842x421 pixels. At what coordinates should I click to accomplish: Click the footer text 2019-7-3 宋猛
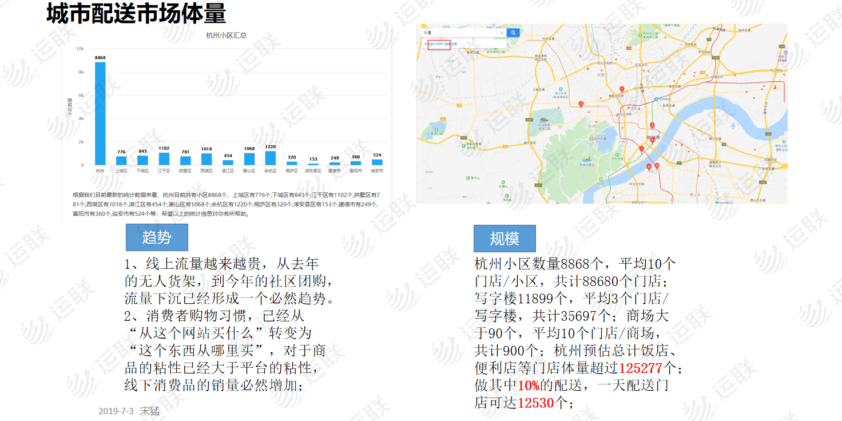(x=129, y=411)
